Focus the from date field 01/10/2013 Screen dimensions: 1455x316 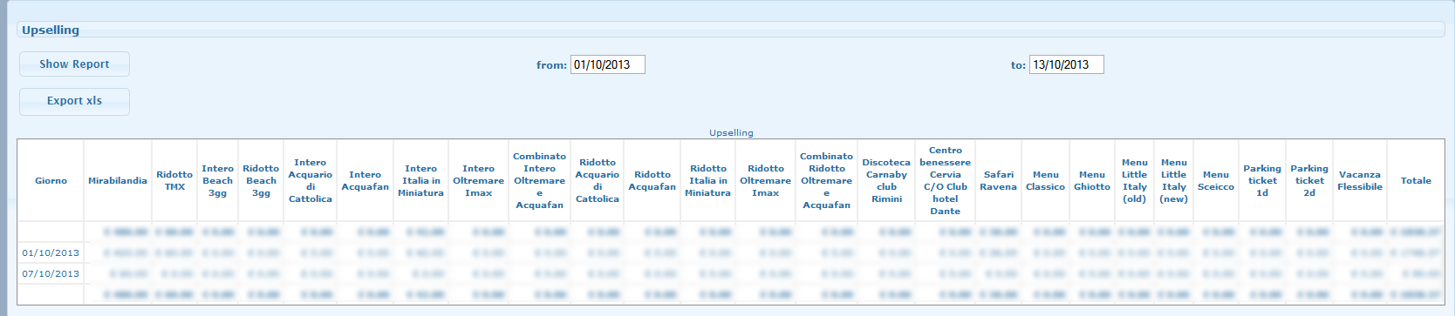tap(607, 64)
